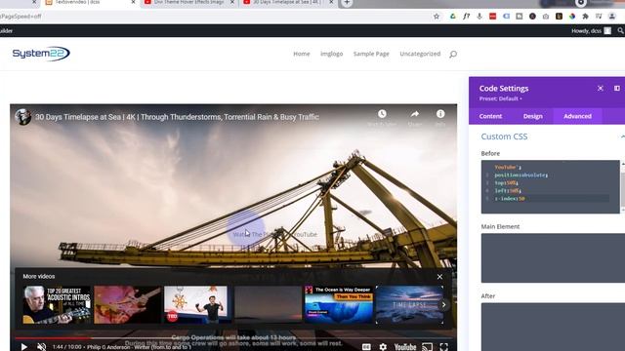Snap the Code Settings modal to the sidebar
The image size is (625, 351).
tap(616, 89)
